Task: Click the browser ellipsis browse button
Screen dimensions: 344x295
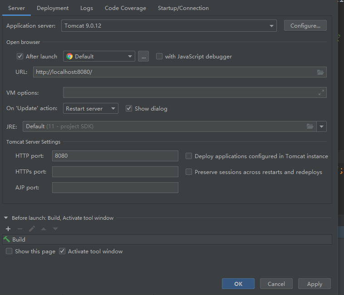Action: click(143, 57)
